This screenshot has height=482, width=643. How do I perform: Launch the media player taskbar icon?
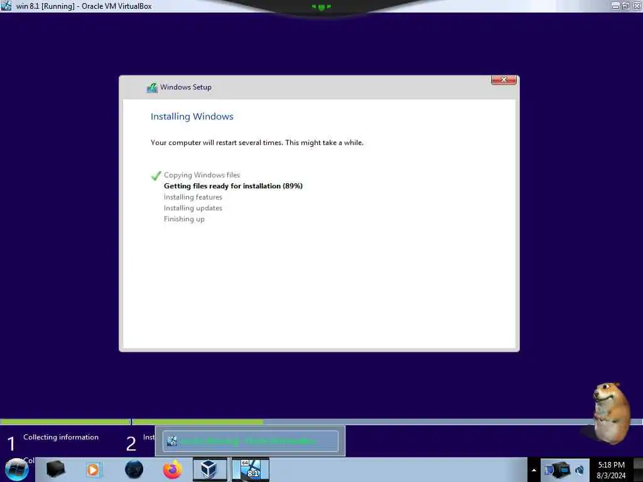pyautogui.click(x=93, y=469)
